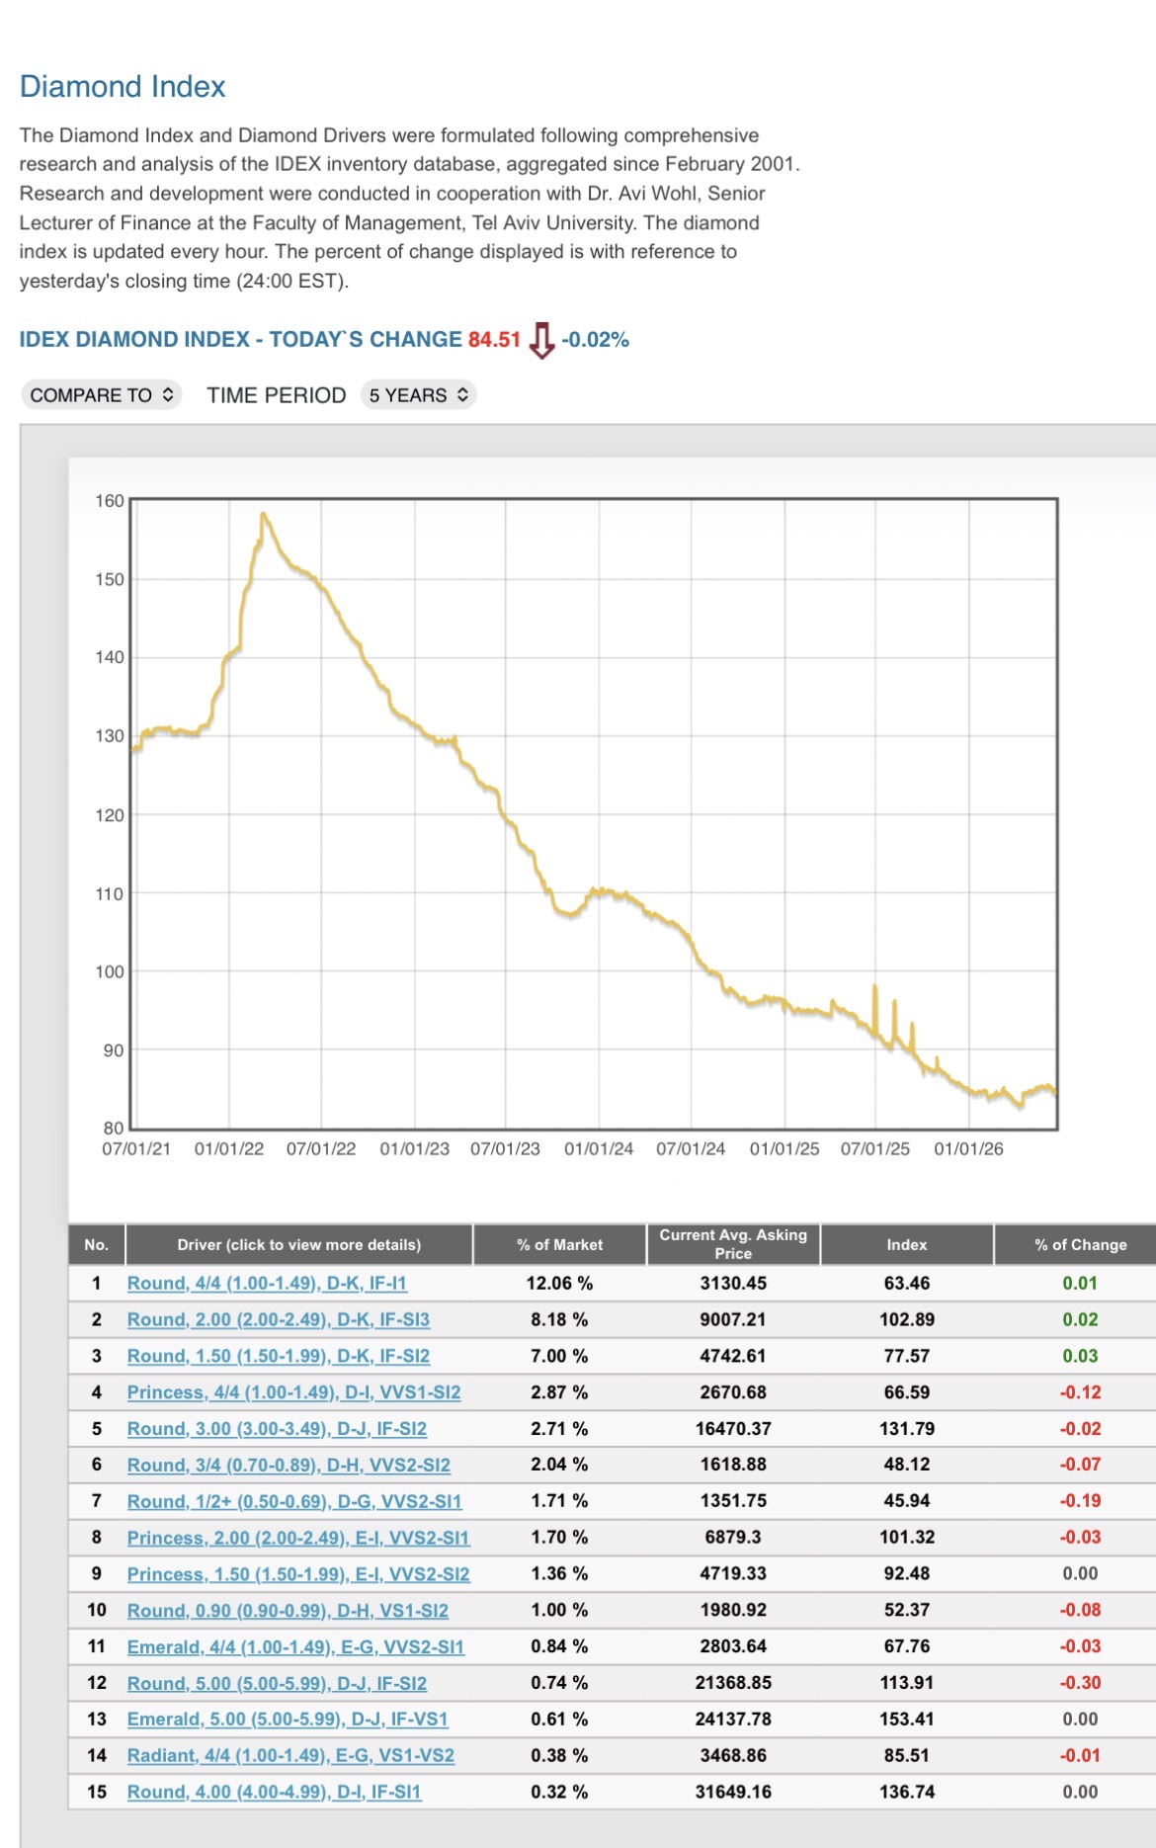Click the -0.02% change value
1156x1848 pixels.
pos(595,340)
